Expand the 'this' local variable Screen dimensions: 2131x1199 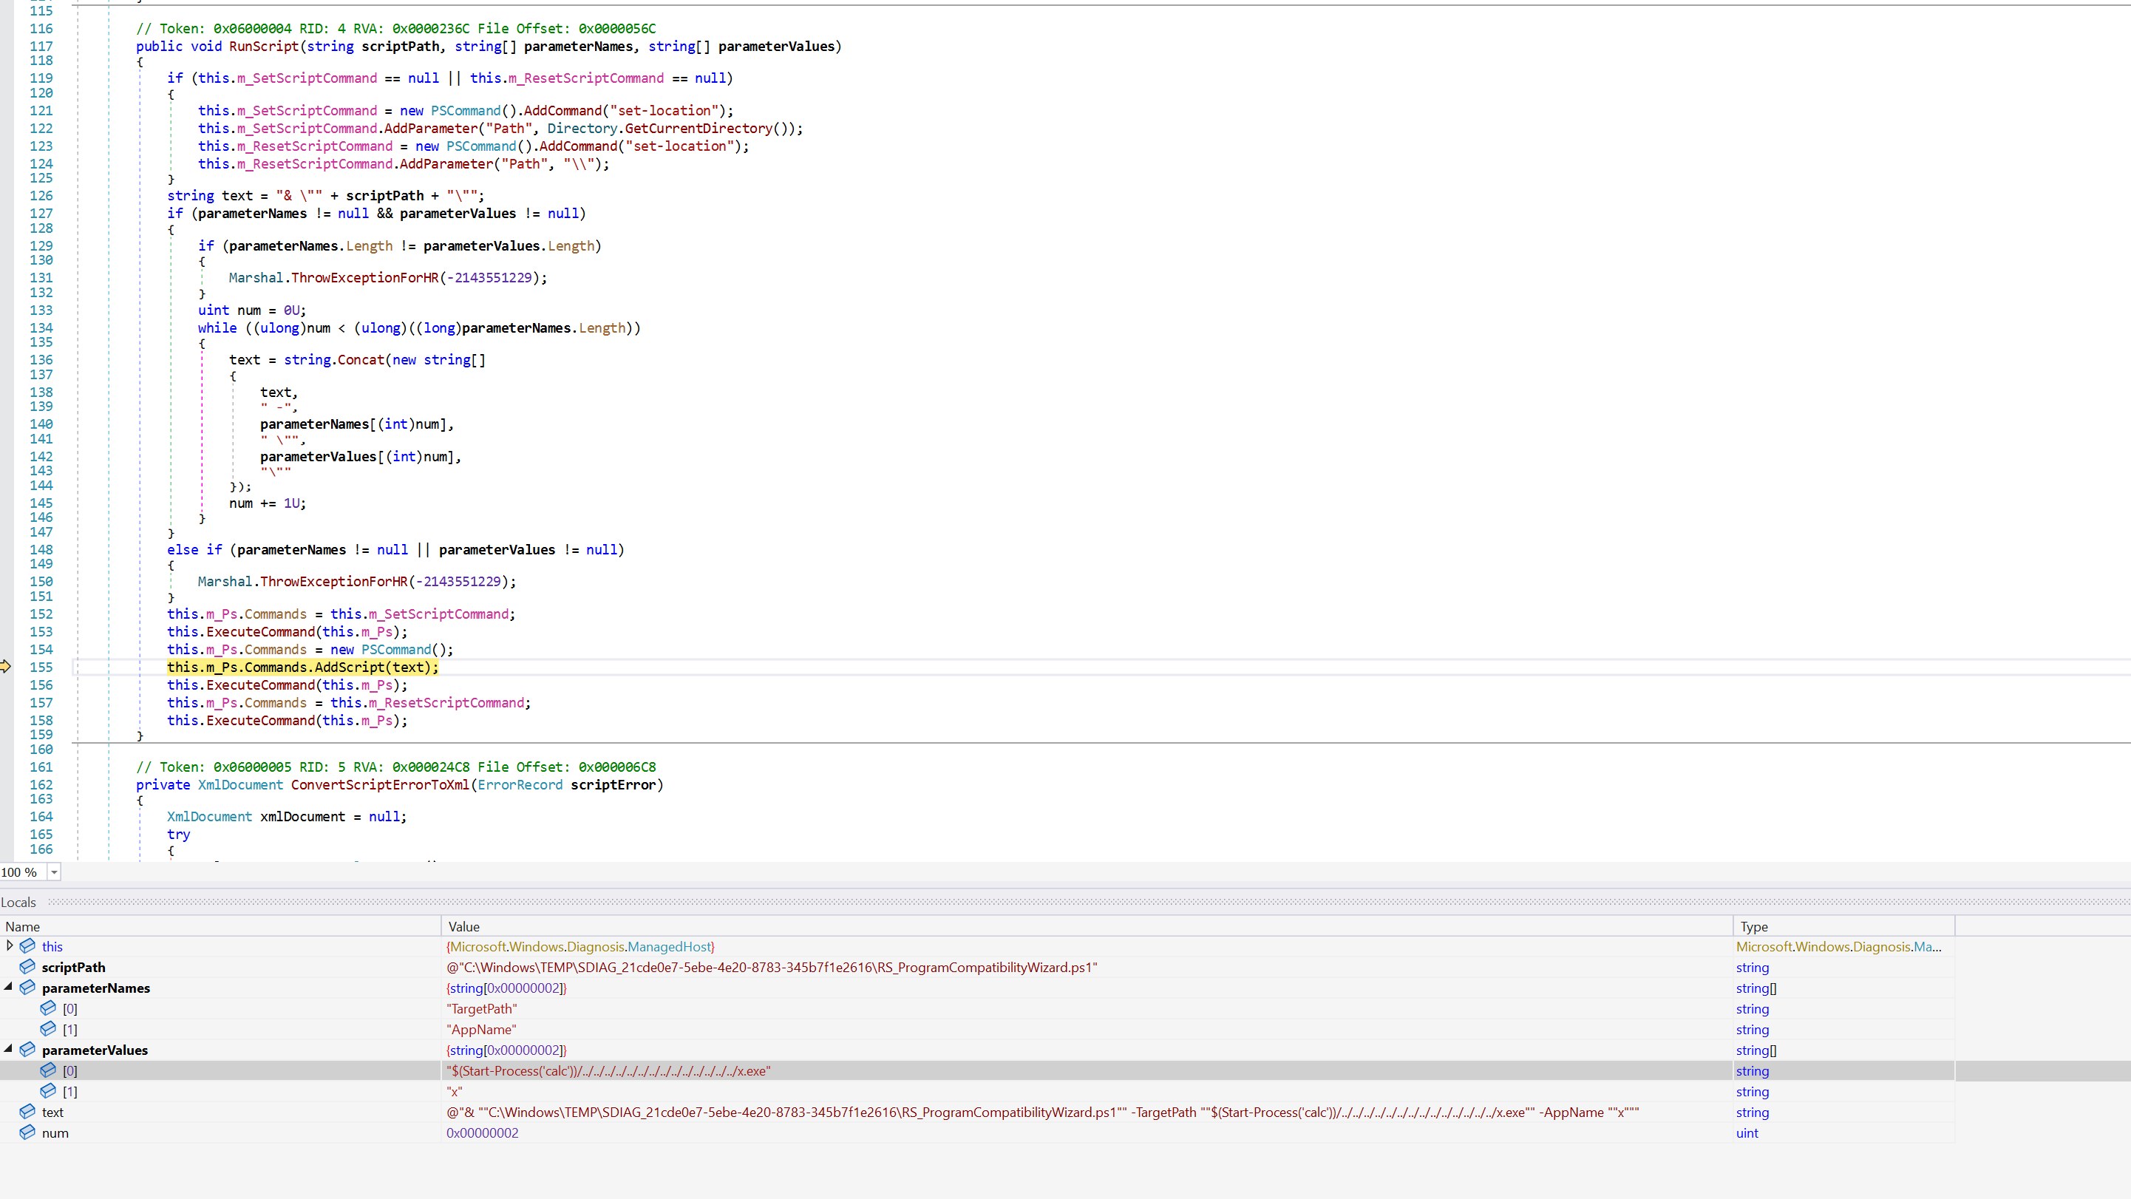(9, 945)
